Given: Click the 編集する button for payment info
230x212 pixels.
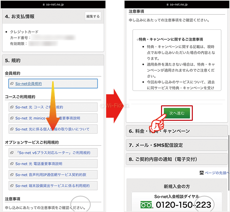Looking at the screenshot, I should [93, 16].
